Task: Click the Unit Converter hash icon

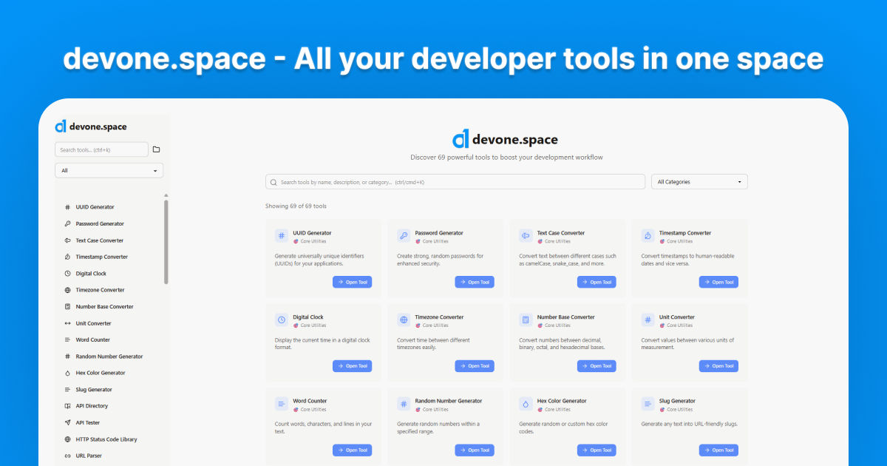Action: 647,319
